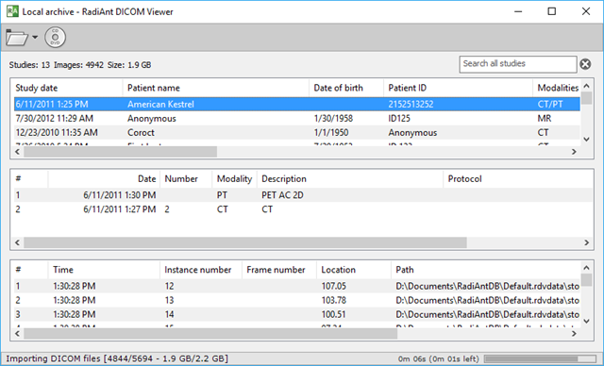Screen dimensions: 604x366
Task: Click series panel right scroll arrow
Action: coord(586,242)
